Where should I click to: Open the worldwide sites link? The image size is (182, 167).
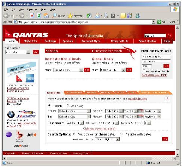[138, 99]
